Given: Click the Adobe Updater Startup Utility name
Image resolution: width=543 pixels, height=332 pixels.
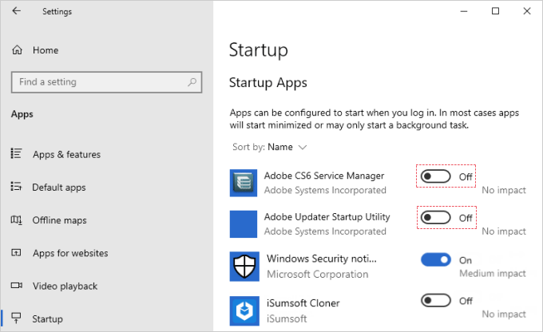Looking at the screenshot, I should tap(327, 217).
